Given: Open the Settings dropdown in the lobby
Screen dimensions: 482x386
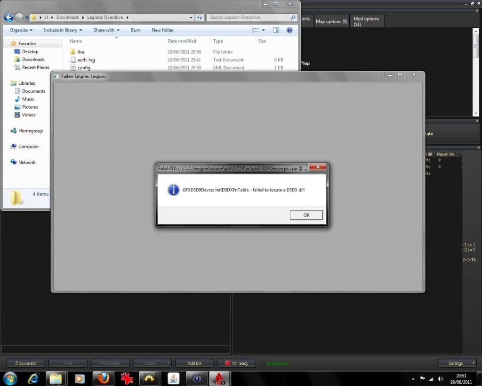Looking at the screenshot, I should pos(458,363).
